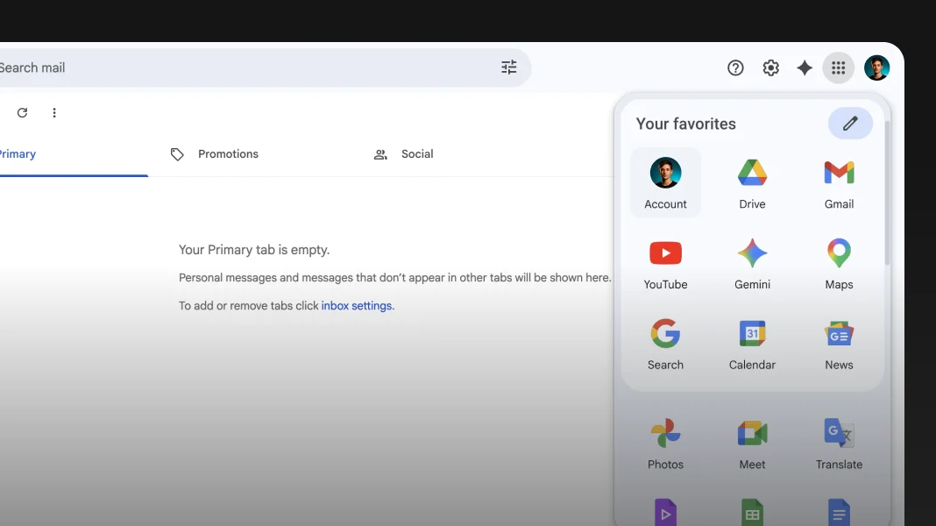Image resolution: width=936 pixels, height=526 pixels.
Task: Switch to the Primary tab
Action: pos(74,154)
